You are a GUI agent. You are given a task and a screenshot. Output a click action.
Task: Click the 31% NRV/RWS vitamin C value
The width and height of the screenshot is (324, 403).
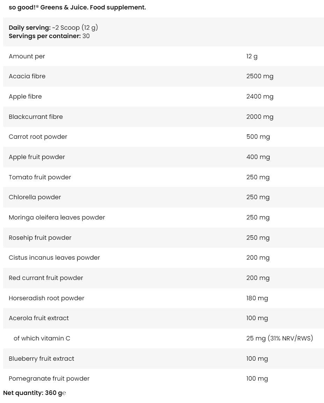290,338
